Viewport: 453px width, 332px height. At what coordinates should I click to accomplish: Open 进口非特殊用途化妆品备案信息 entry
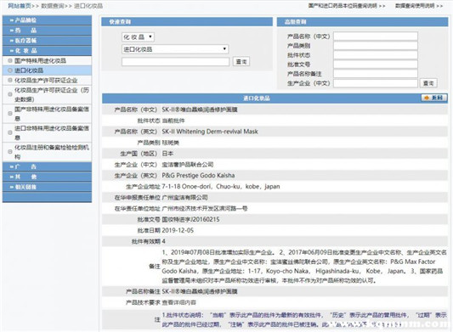point(52,132)
